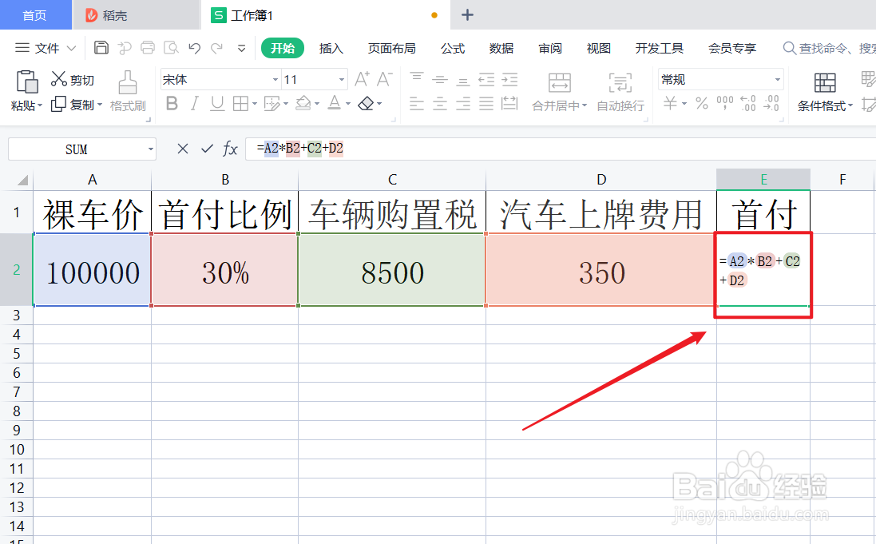This screenshot has width=876, height=544.
Task: Insert a function using the fx icon
Action: pos(231,149)
